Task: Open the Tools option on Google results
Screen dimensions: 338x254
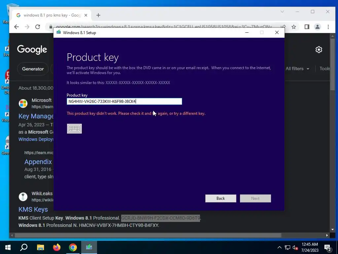Action: 324,69
